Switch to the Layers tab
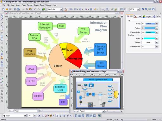The image size is (162, 121). (x=147, y=16)
